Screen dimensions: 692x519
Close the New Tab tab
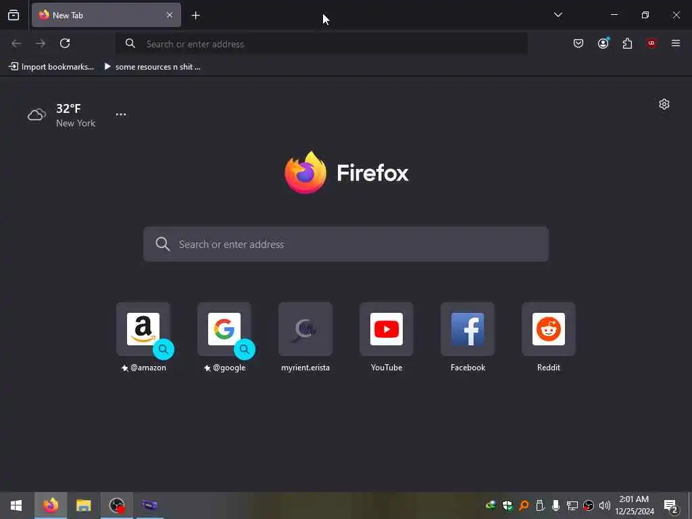[x=170, y=15]
